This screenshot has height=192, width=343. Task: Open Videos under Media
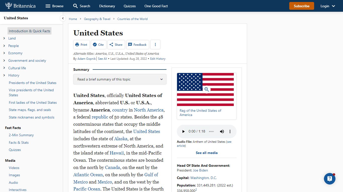click(x=14, y=168)
